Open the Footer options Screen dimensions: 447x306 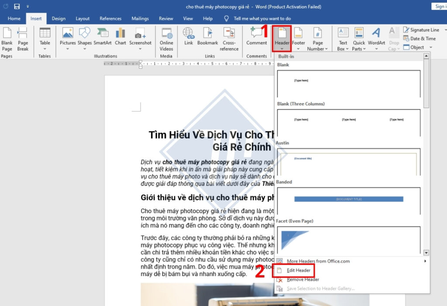click(299, 39)
